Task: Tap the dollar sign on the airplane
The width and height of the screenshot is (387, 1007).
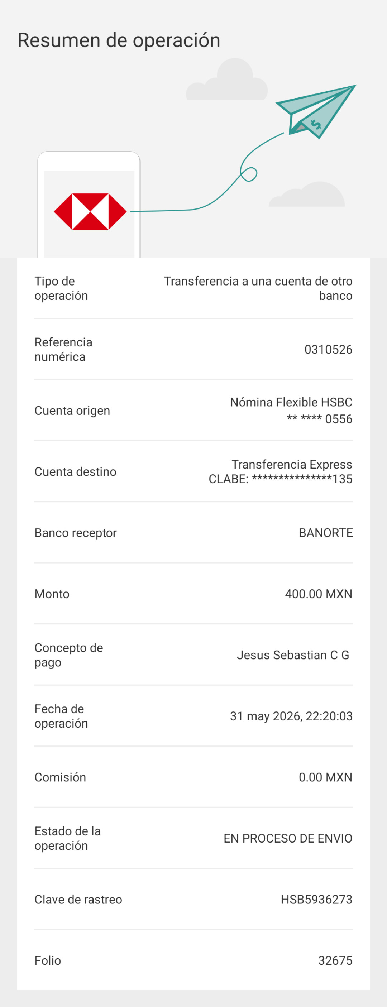Action: point(315,125)
